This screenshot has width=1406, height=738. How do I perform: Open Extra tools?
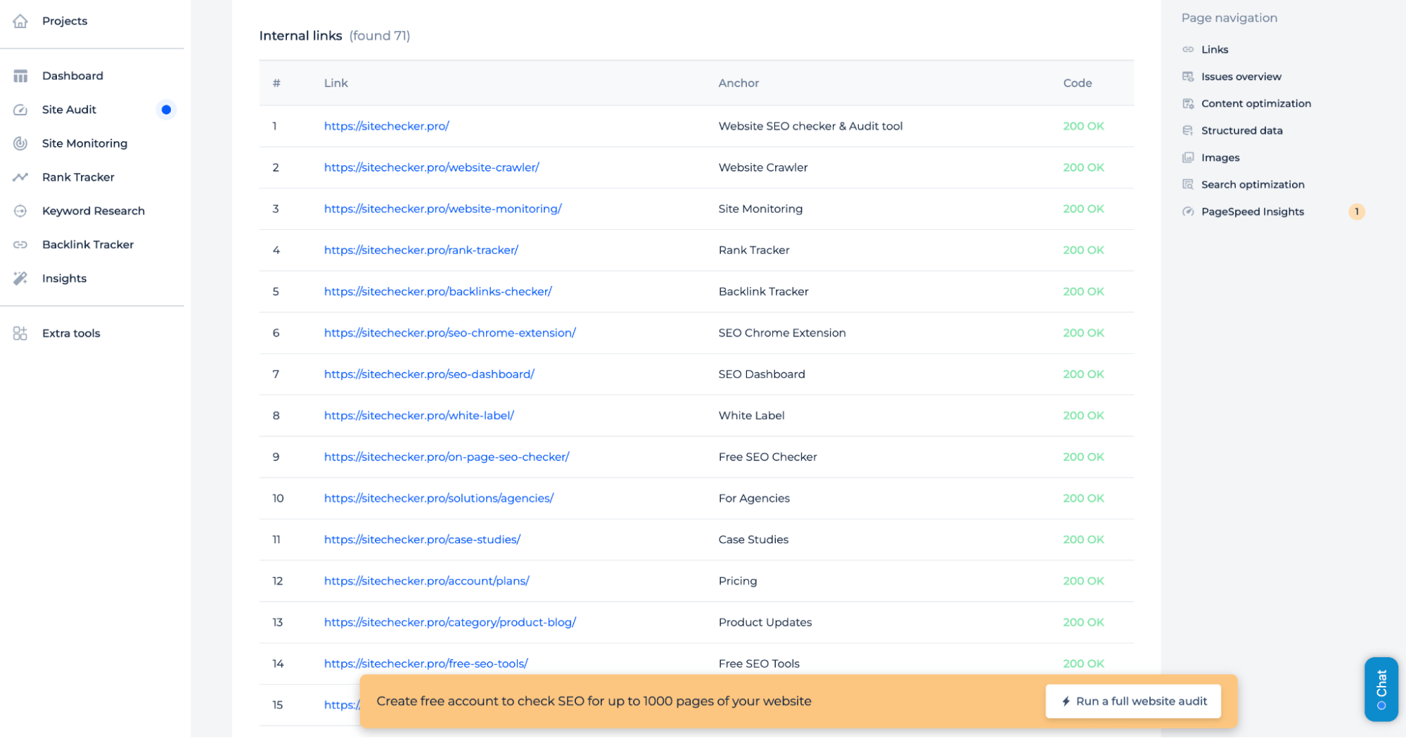[71, 333]
